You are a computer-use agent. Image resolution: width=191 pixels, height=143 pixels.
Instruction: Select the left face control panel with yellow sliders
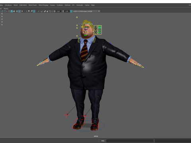point(95,30)
